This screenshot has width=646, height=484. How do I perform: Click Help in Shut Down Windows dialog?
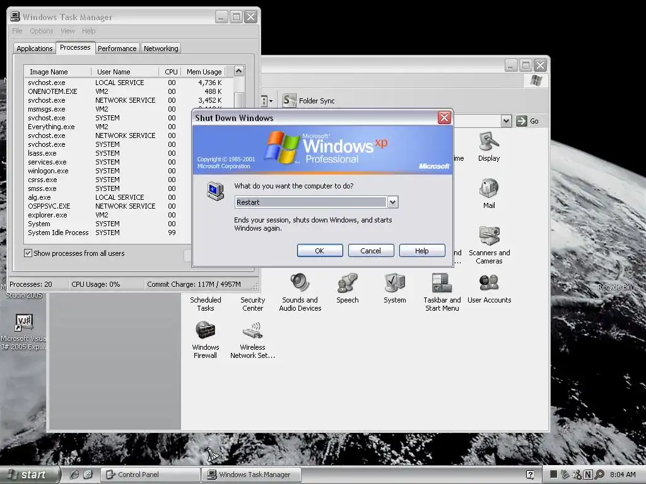point(422,251)
